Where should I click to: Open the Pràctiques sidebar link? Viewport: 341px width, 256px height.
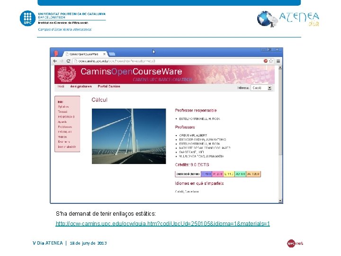coord(64,132)
